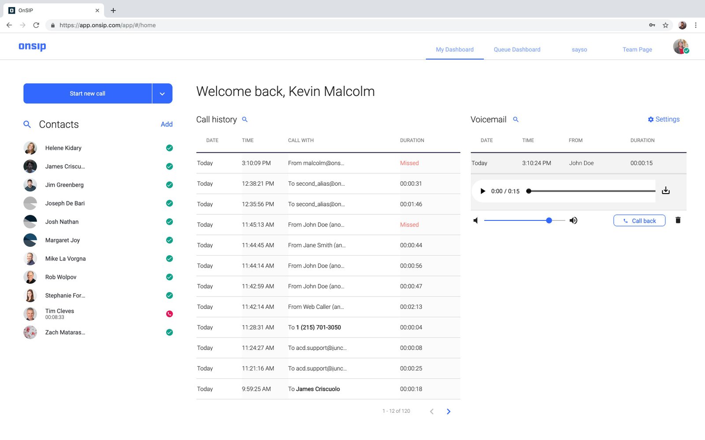Viewport: 705px width, 440px height.
Task: Open the Team Page tab
Action: pos(637,50)
